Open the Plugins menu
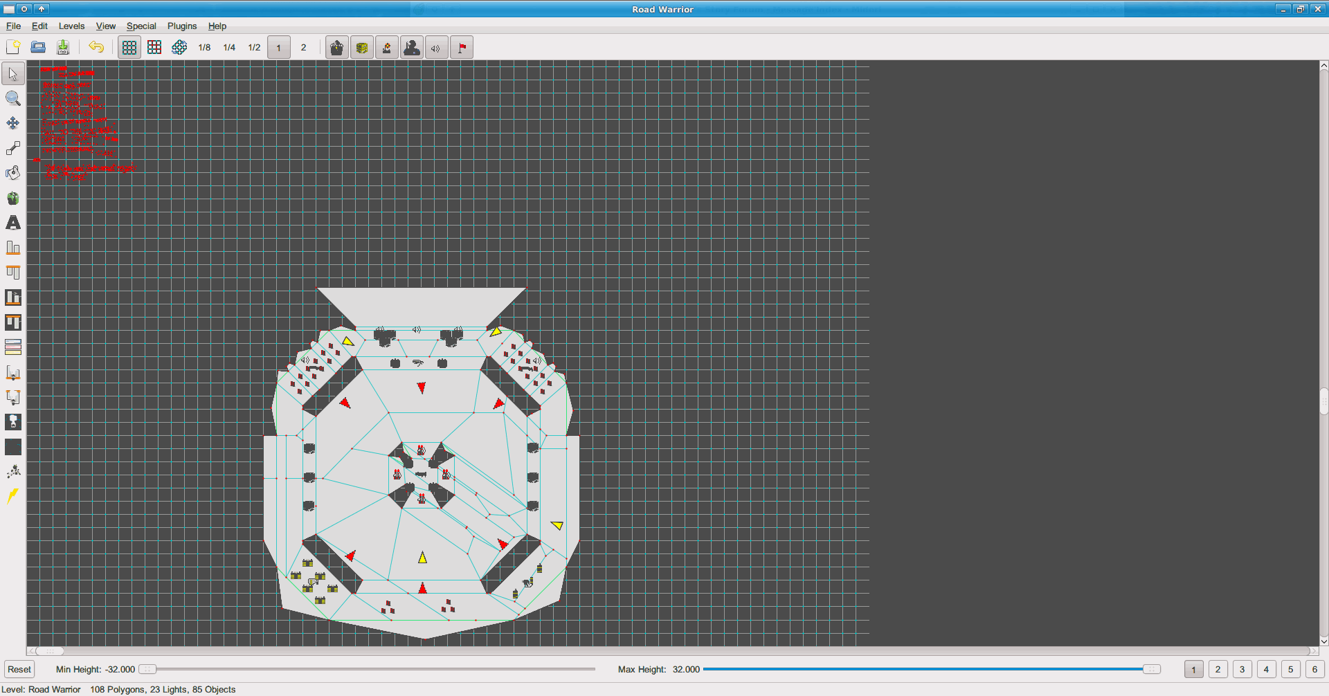This screenshot has width=1329, height=696. click(x=182, y=26)
